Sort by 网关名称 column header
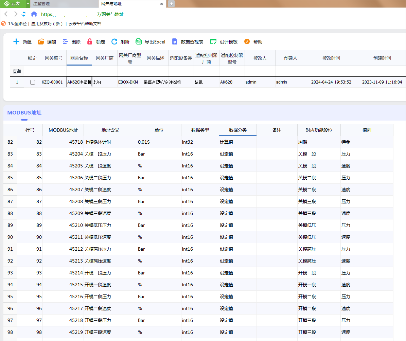The width and height of the screenshot is (406, 341). (79, 58)
